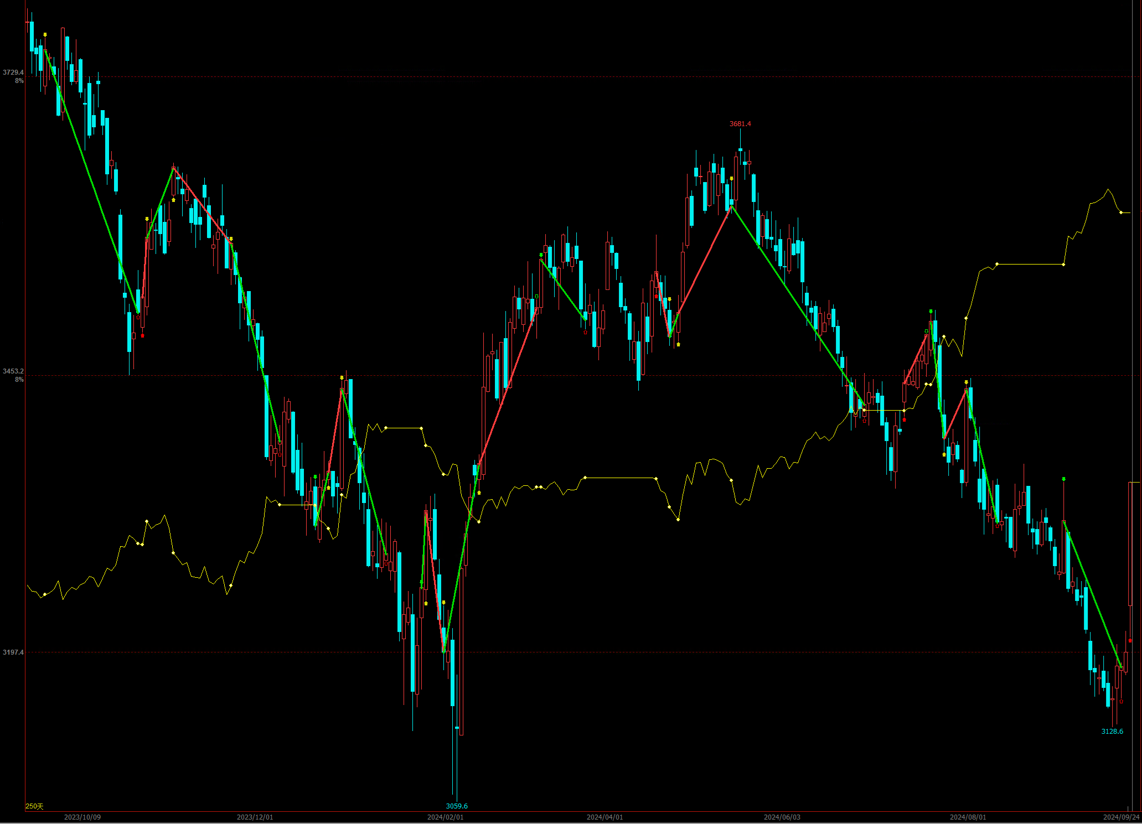The height and width of the screenshot is (824, 1142).
Task: Click the right end of the yellow indicator line
Action: 1128,213
